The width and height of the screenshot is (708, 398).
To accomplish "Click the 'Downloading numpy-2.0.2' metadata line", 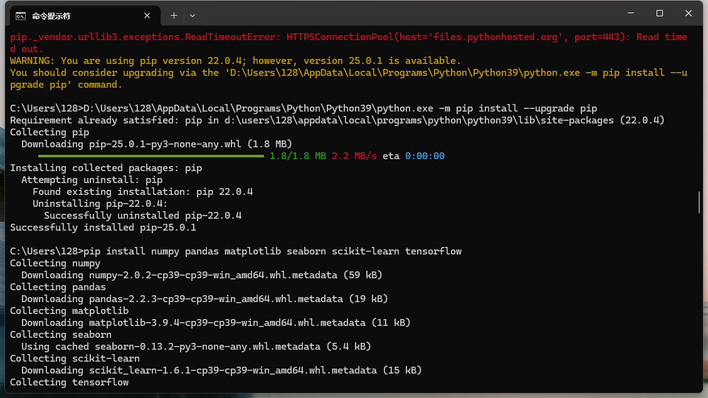I will pyautogui.click(x=202, y=275).
